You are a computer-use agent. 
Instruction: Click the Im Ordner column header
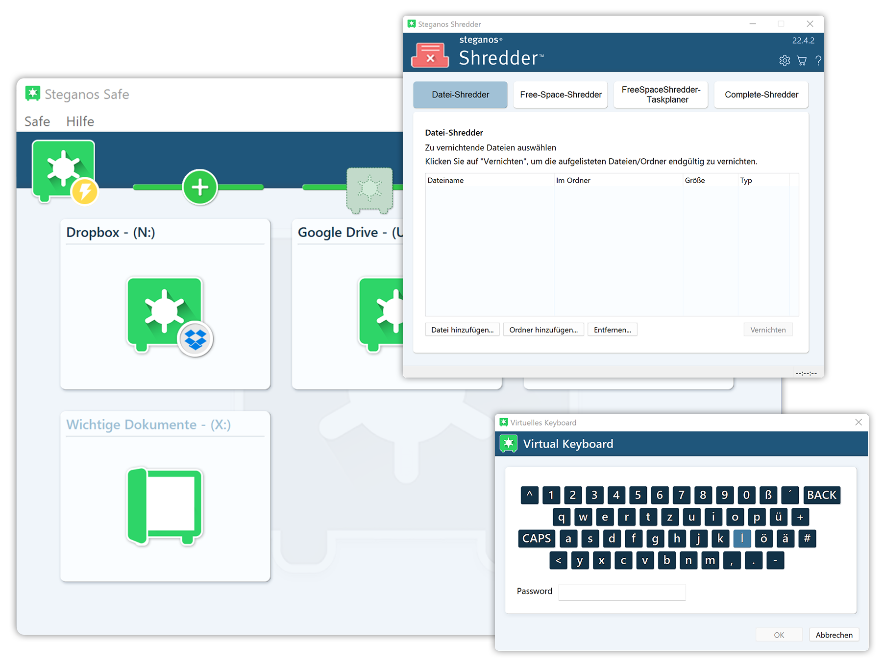point(618,180)
